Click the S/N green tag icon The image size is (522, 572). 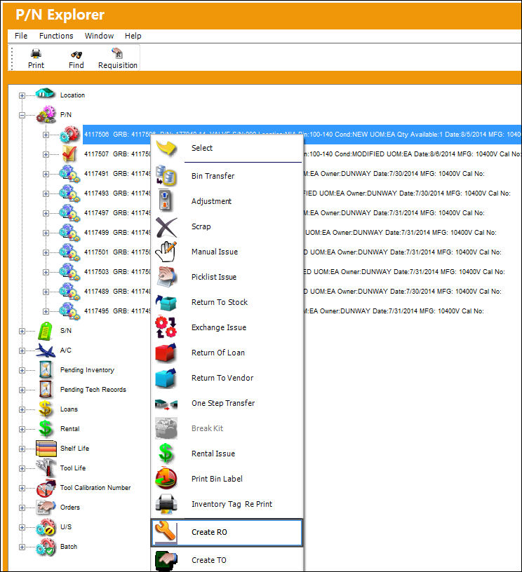(x=46, y=331)
